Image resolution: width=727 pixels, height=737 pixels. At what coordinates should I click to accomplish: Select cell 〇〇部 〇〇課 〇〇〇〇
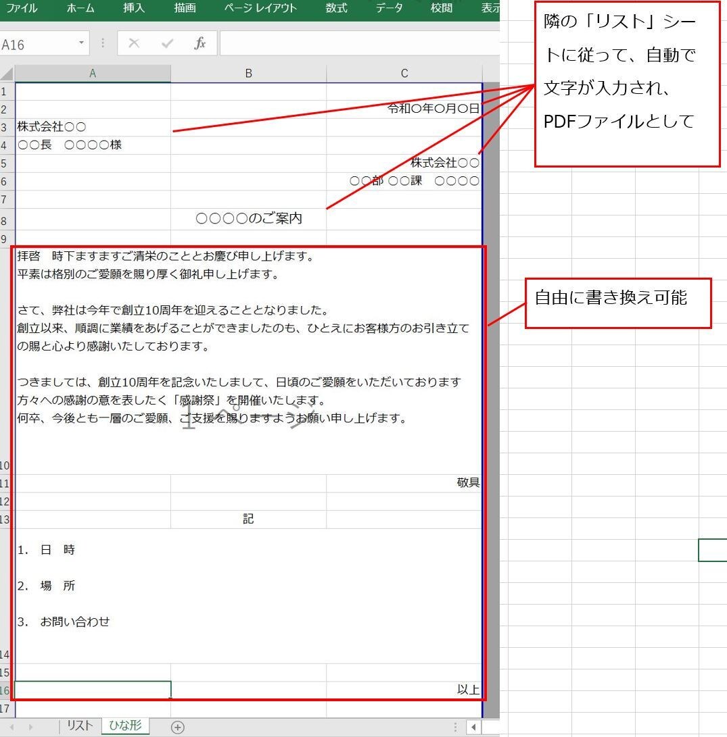404,181
